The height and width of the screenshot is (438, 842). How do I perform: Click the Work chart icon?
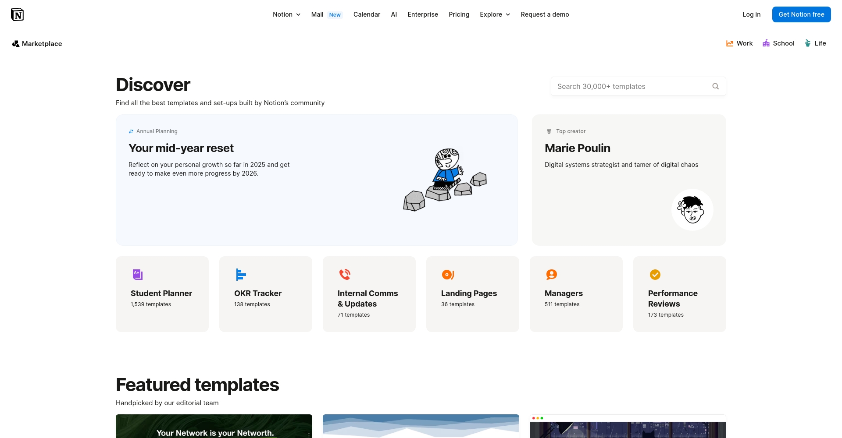(x=730, y=43)
